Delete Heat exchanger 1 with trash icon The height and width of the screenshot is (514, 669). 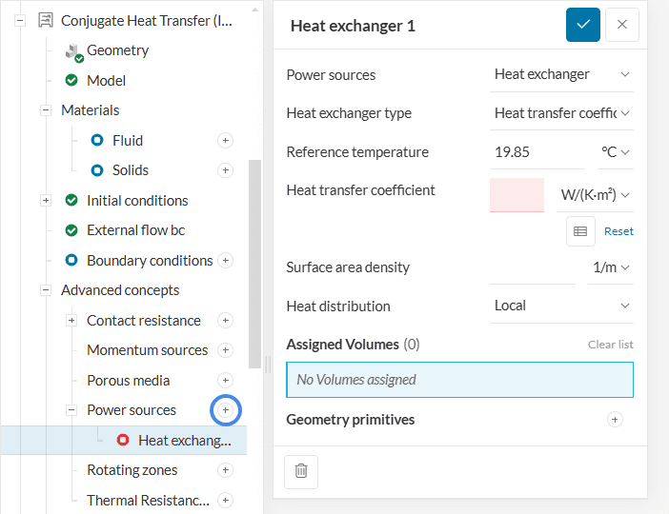(x=301, y=471)
